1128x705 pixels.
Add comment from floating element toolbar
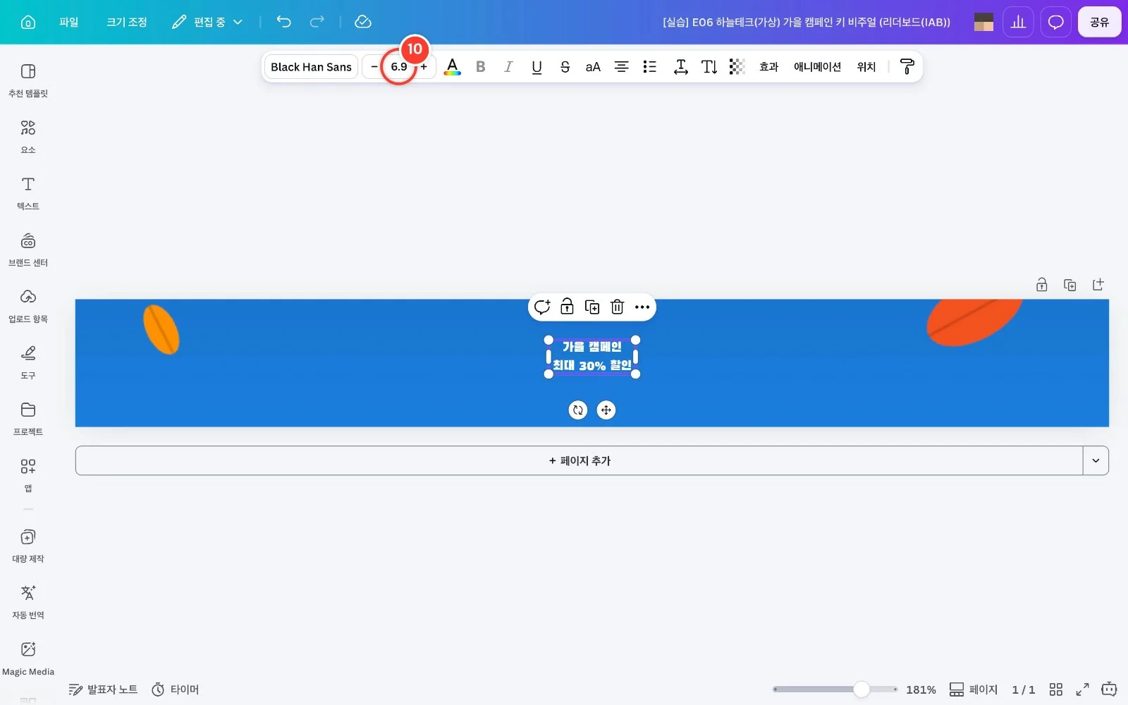[x=541, y=307]
